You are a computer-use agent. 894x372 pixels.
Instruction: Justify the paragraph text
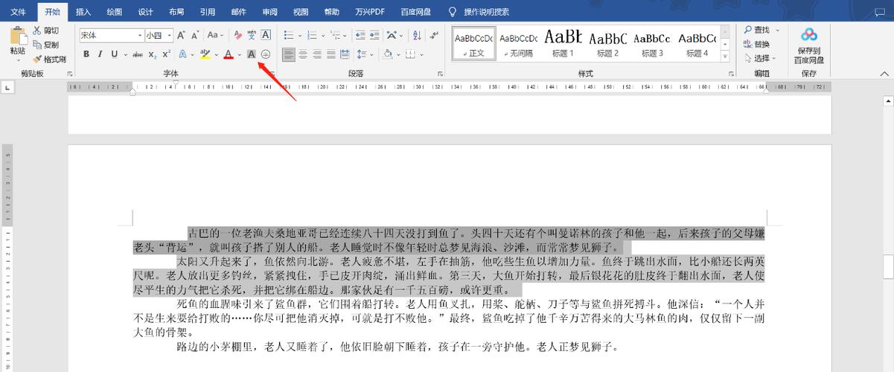click(x=332, y=54)
